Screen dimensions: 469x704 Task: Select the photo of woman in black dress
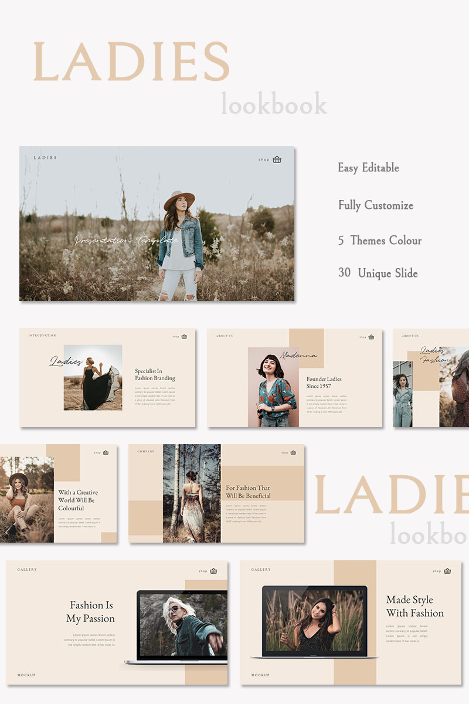93,377
